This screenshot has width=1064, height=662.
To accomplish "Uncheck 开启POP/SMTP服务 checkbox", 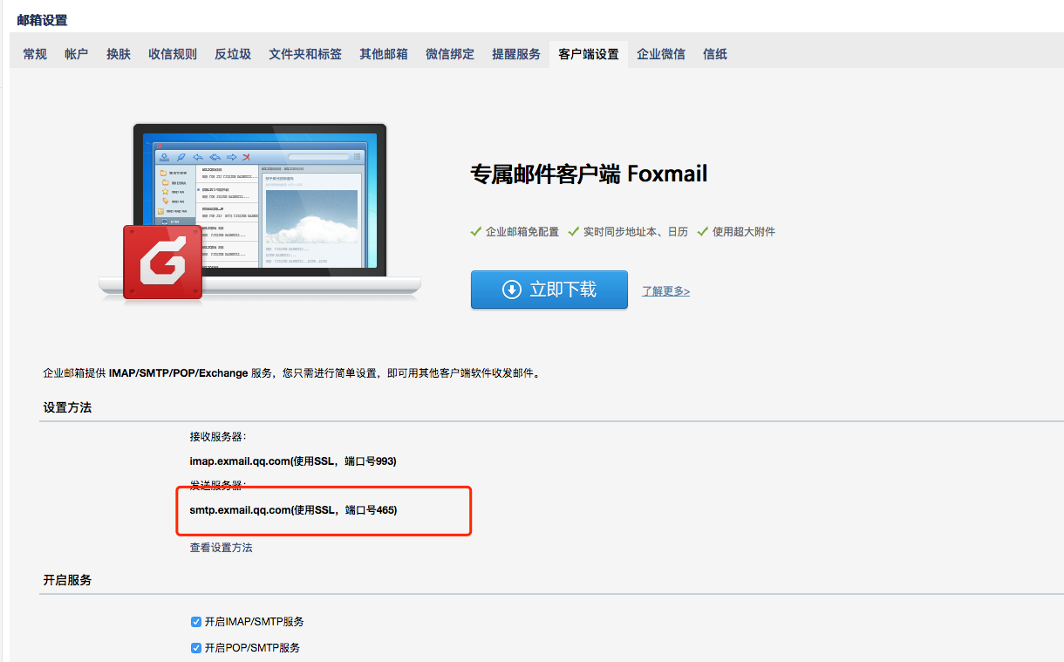I will 196,648.
